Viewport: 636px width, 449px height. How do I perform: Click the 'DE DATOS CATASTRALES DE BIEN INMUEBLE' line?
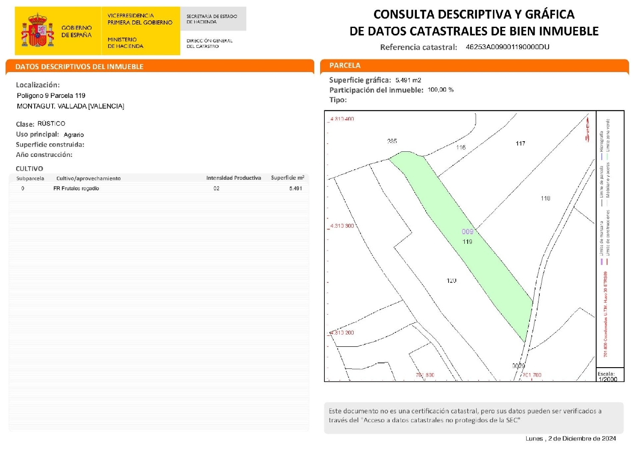point(474,31)
